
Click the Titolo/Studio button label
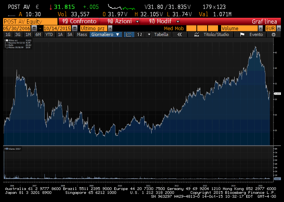pos(216,34)
